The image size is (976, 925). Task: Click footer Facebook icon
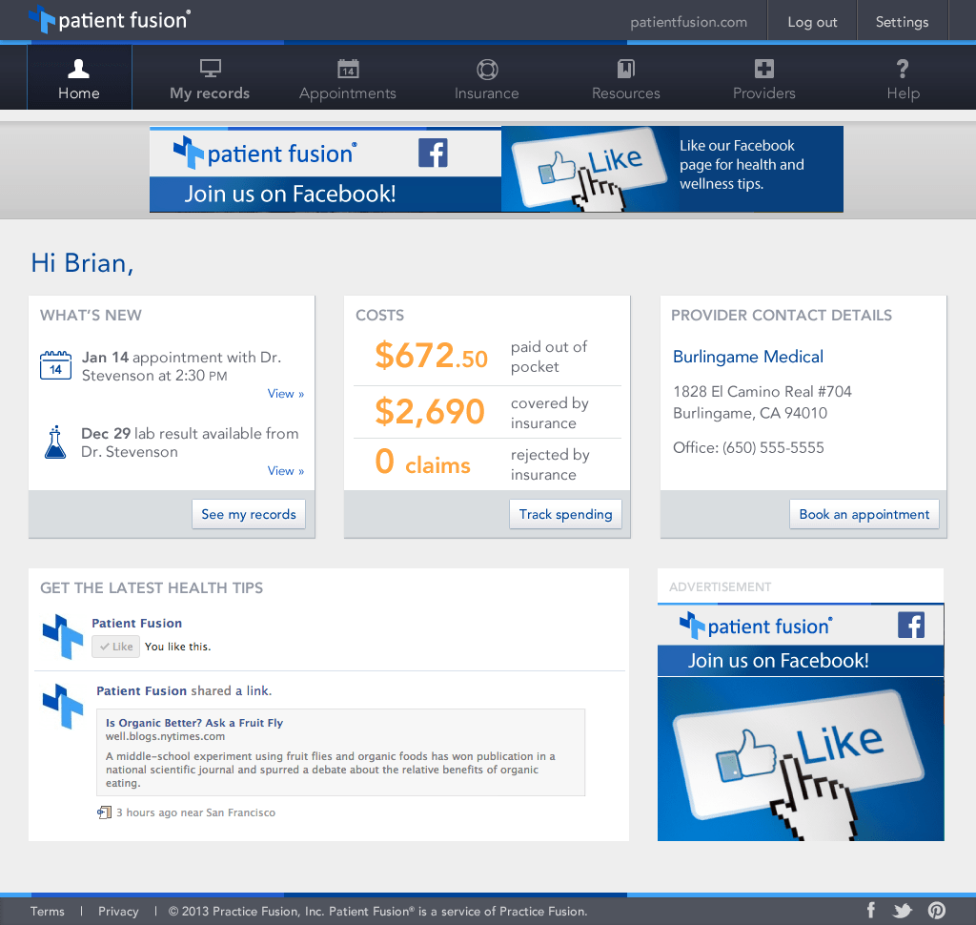tap(871, 911)
